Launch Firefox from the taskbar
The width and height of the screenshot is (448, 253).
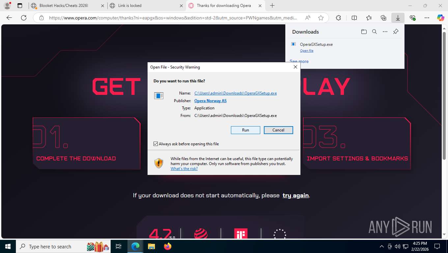click(168, 246)
